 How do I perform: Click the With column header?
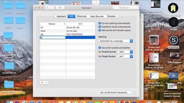pos(80,24)
